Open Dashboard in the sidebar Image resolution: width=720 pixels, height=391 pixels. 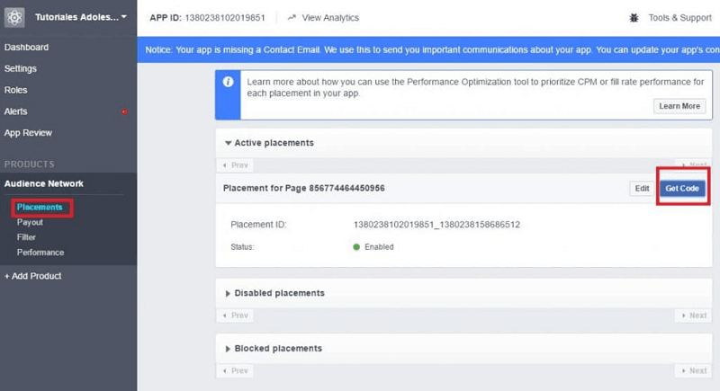click(x=26, y=47)
